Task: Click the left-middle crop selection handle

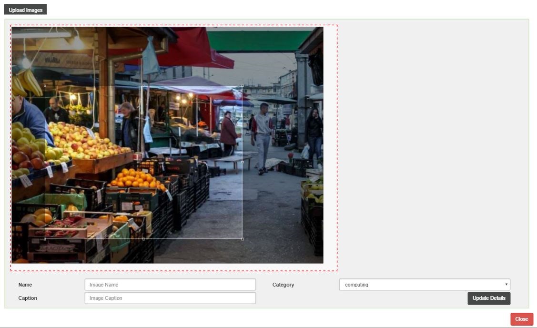Action: (45, 162)
